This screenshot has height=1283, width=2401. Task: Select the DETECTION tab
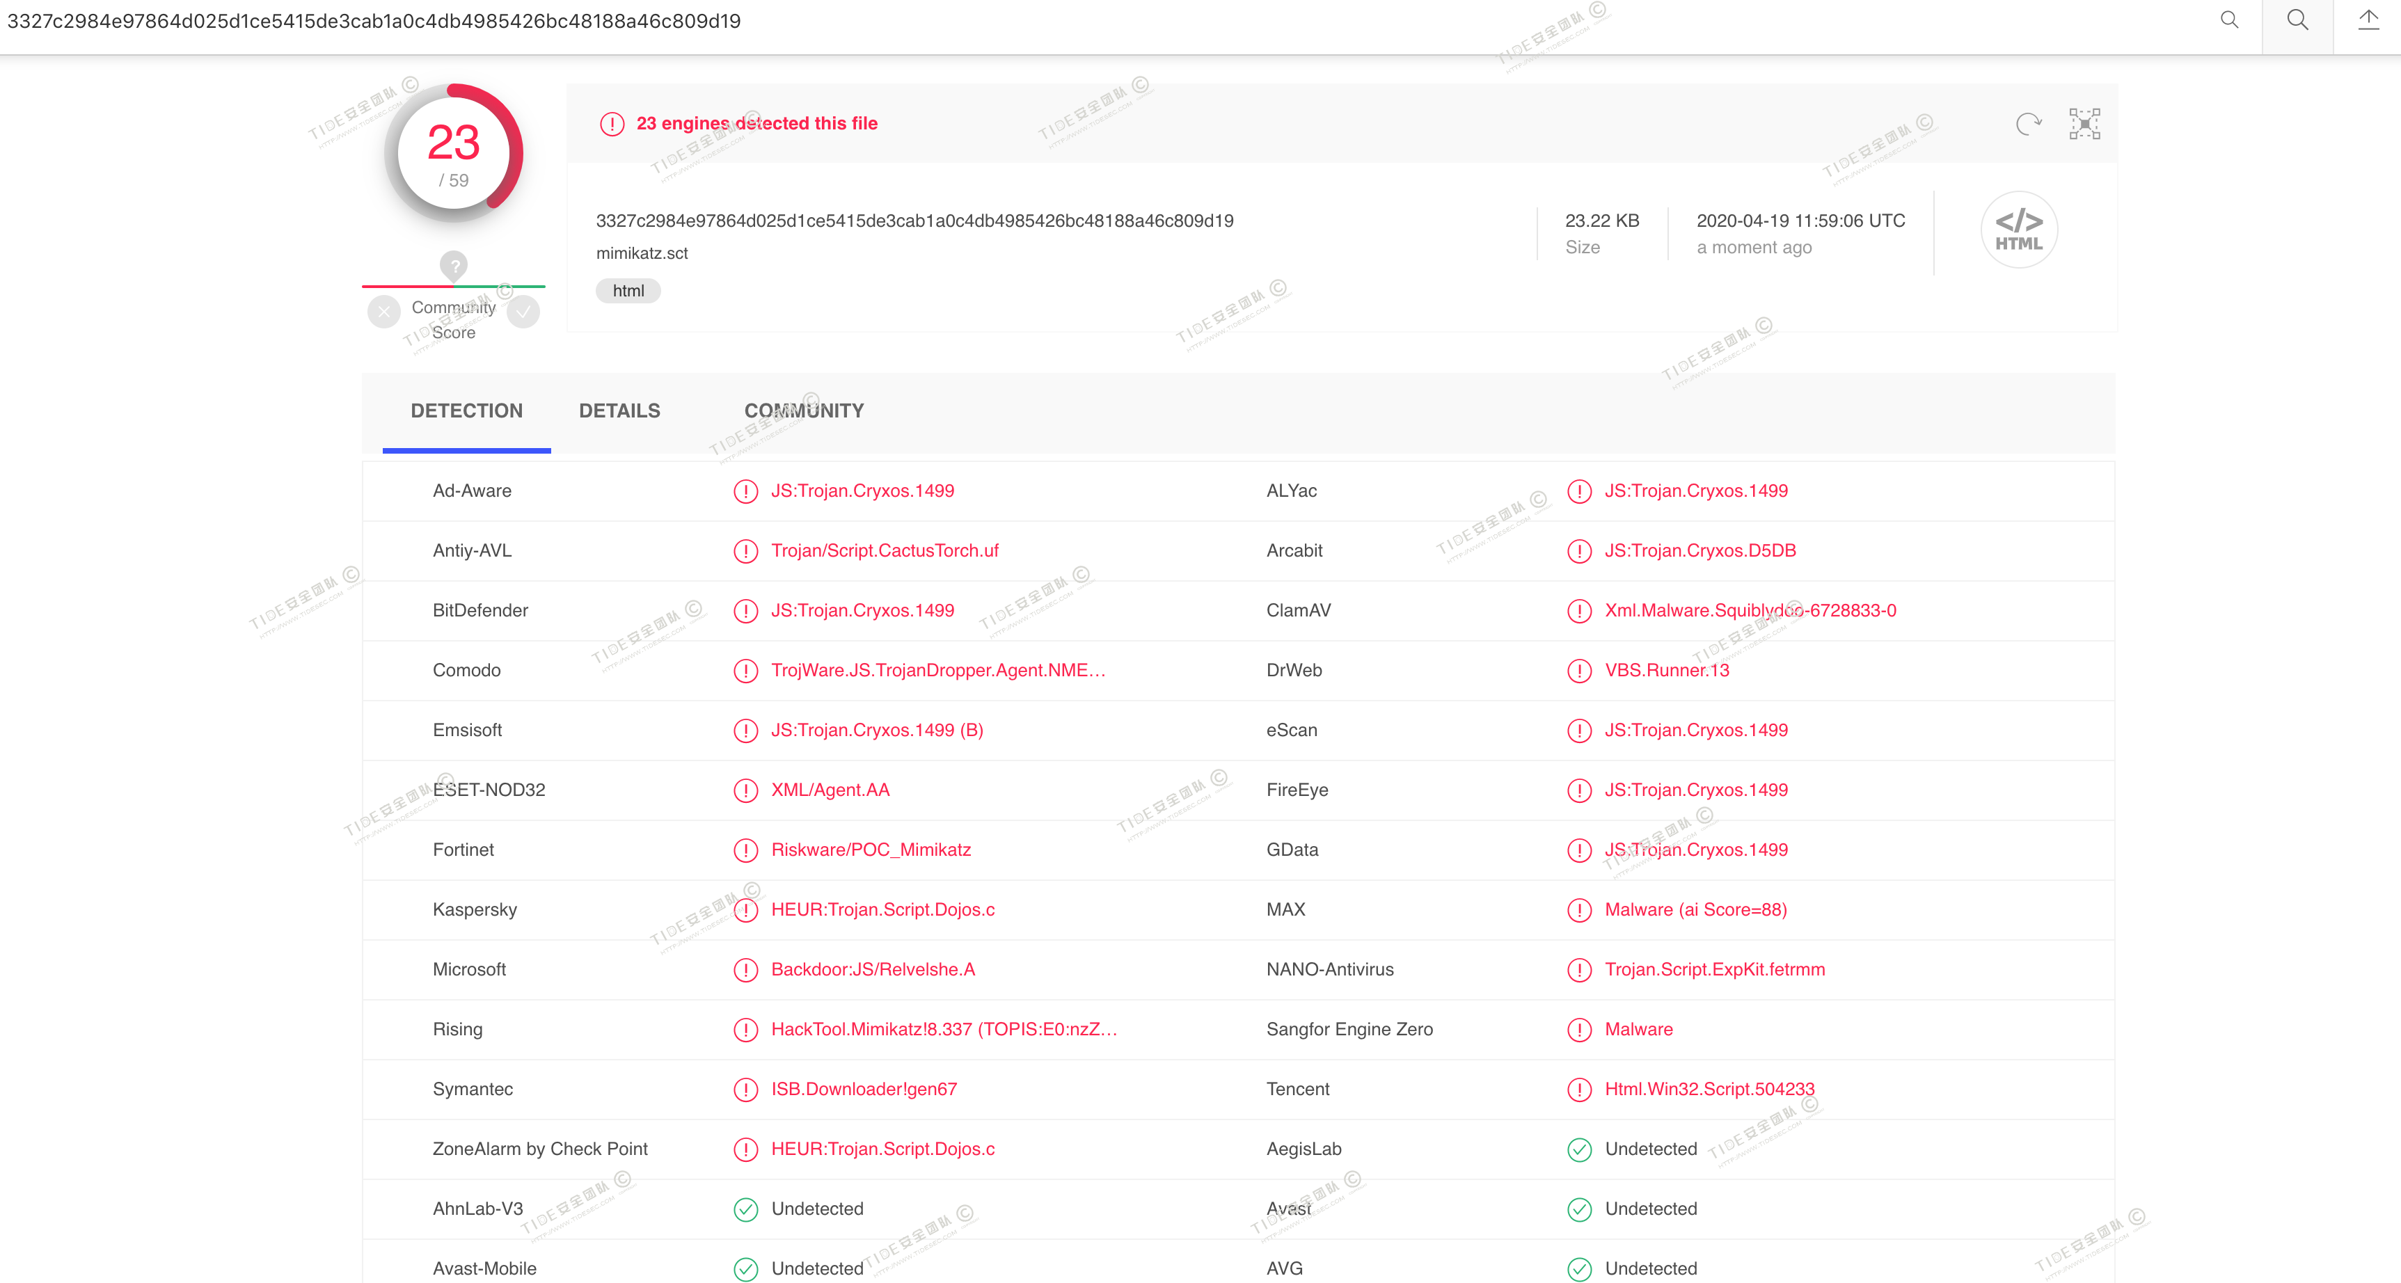tap(466, 411)
